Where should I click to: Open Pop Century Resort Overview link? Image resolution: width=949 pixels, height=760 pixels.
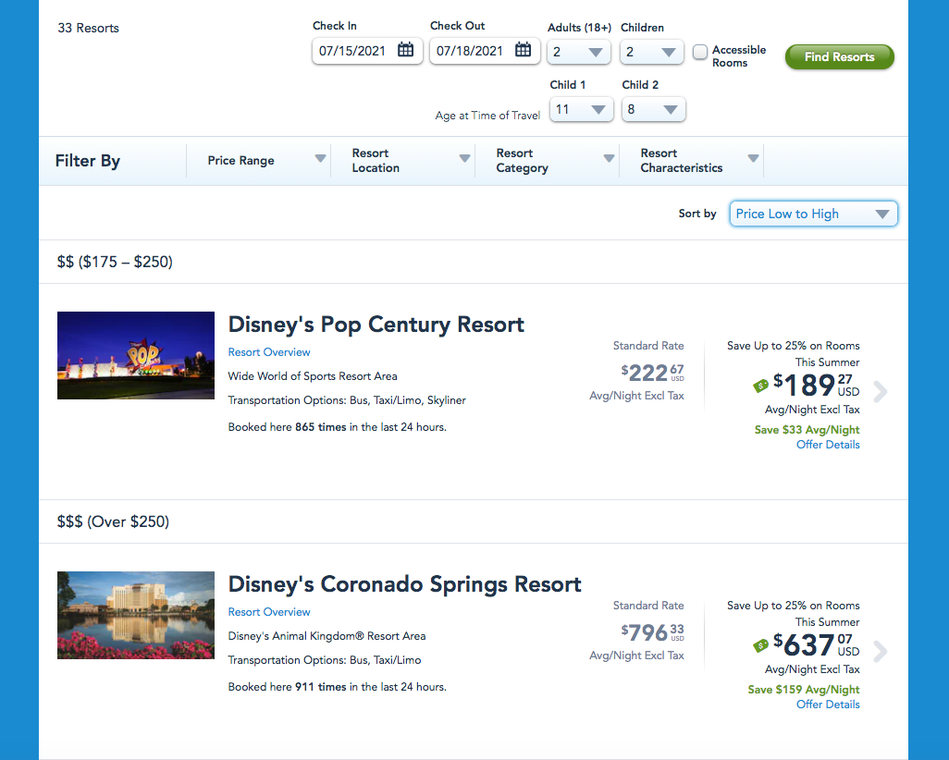point(269,352)
